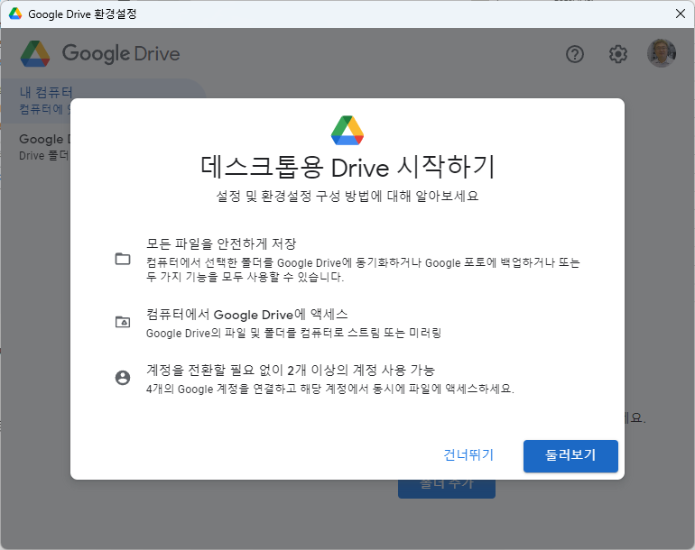695x550 pixels.
Task: Click the partially hidden 폴더 추가 button
Action: [447, 487]
